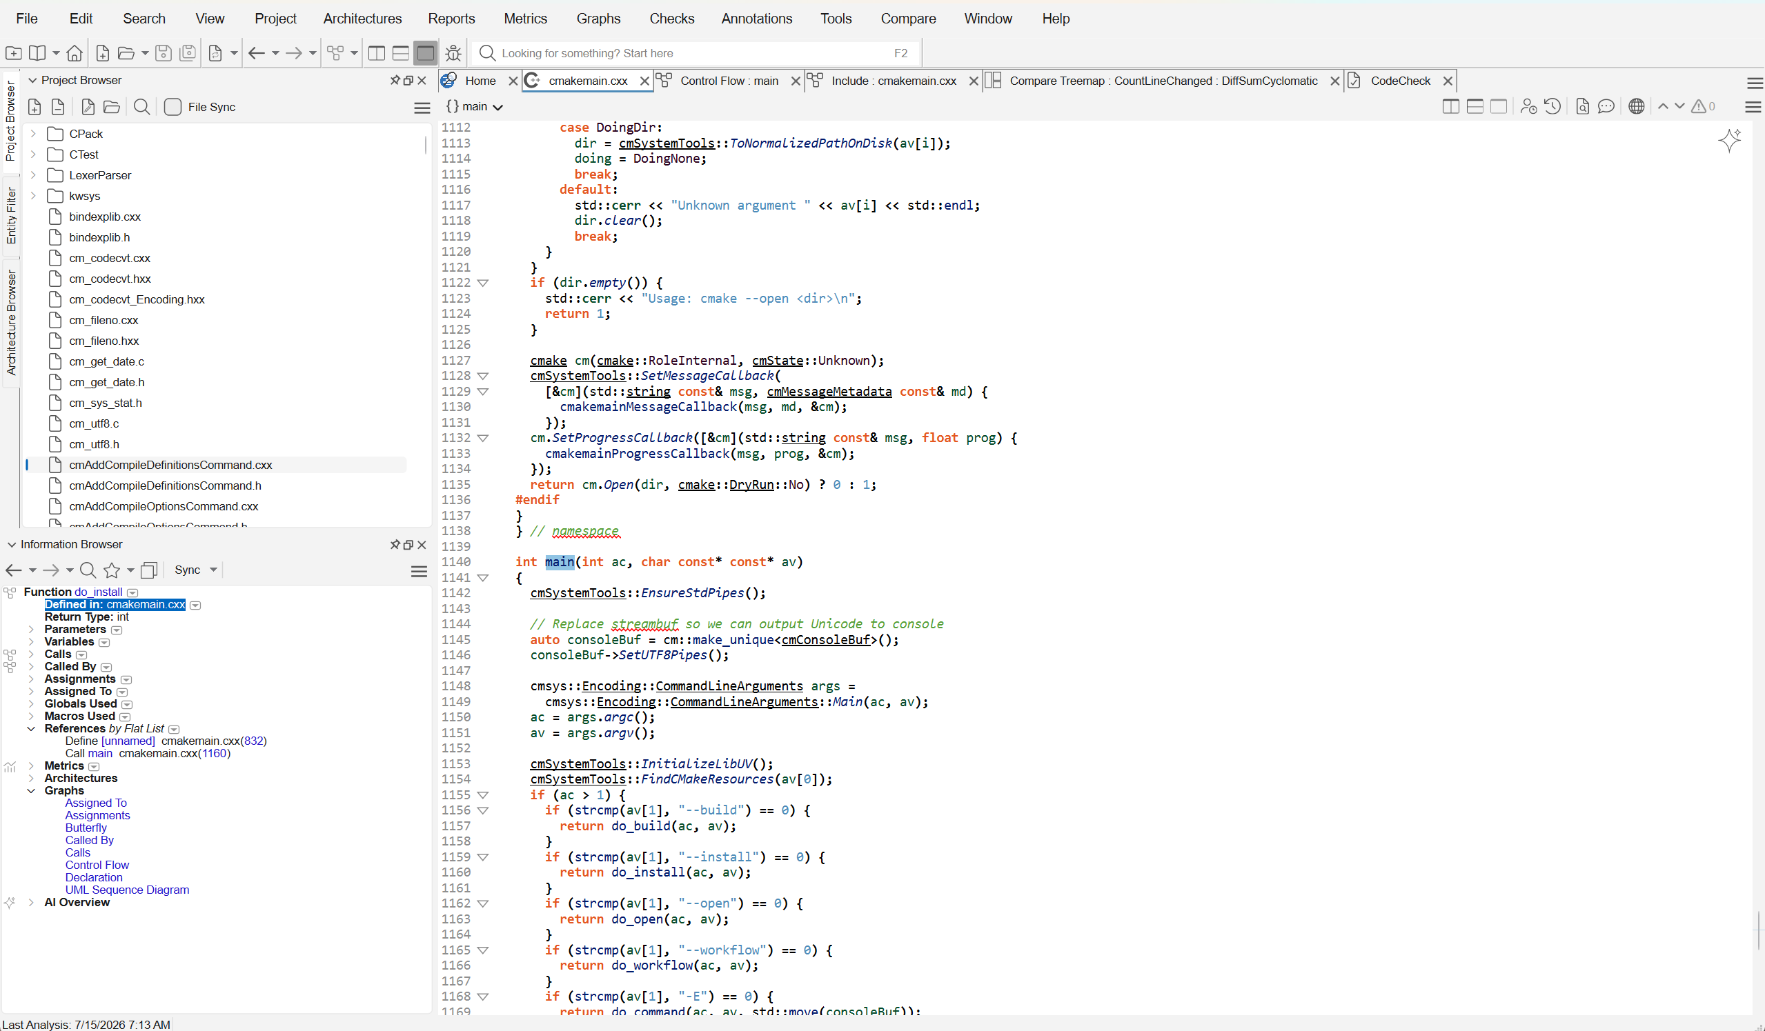The height and width of the screenshot is (1031, 1765).
Task: Click the search icon in Project Browser toolbar
Action: tap(141, 107)
